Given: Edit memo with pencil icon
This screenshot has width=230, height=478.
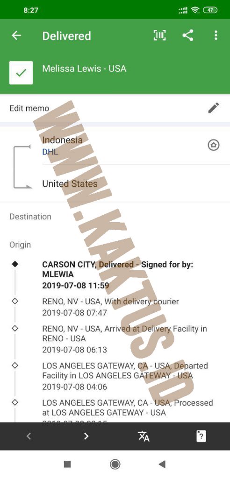Looking at the screenshot, I should [x=214, y=108].
